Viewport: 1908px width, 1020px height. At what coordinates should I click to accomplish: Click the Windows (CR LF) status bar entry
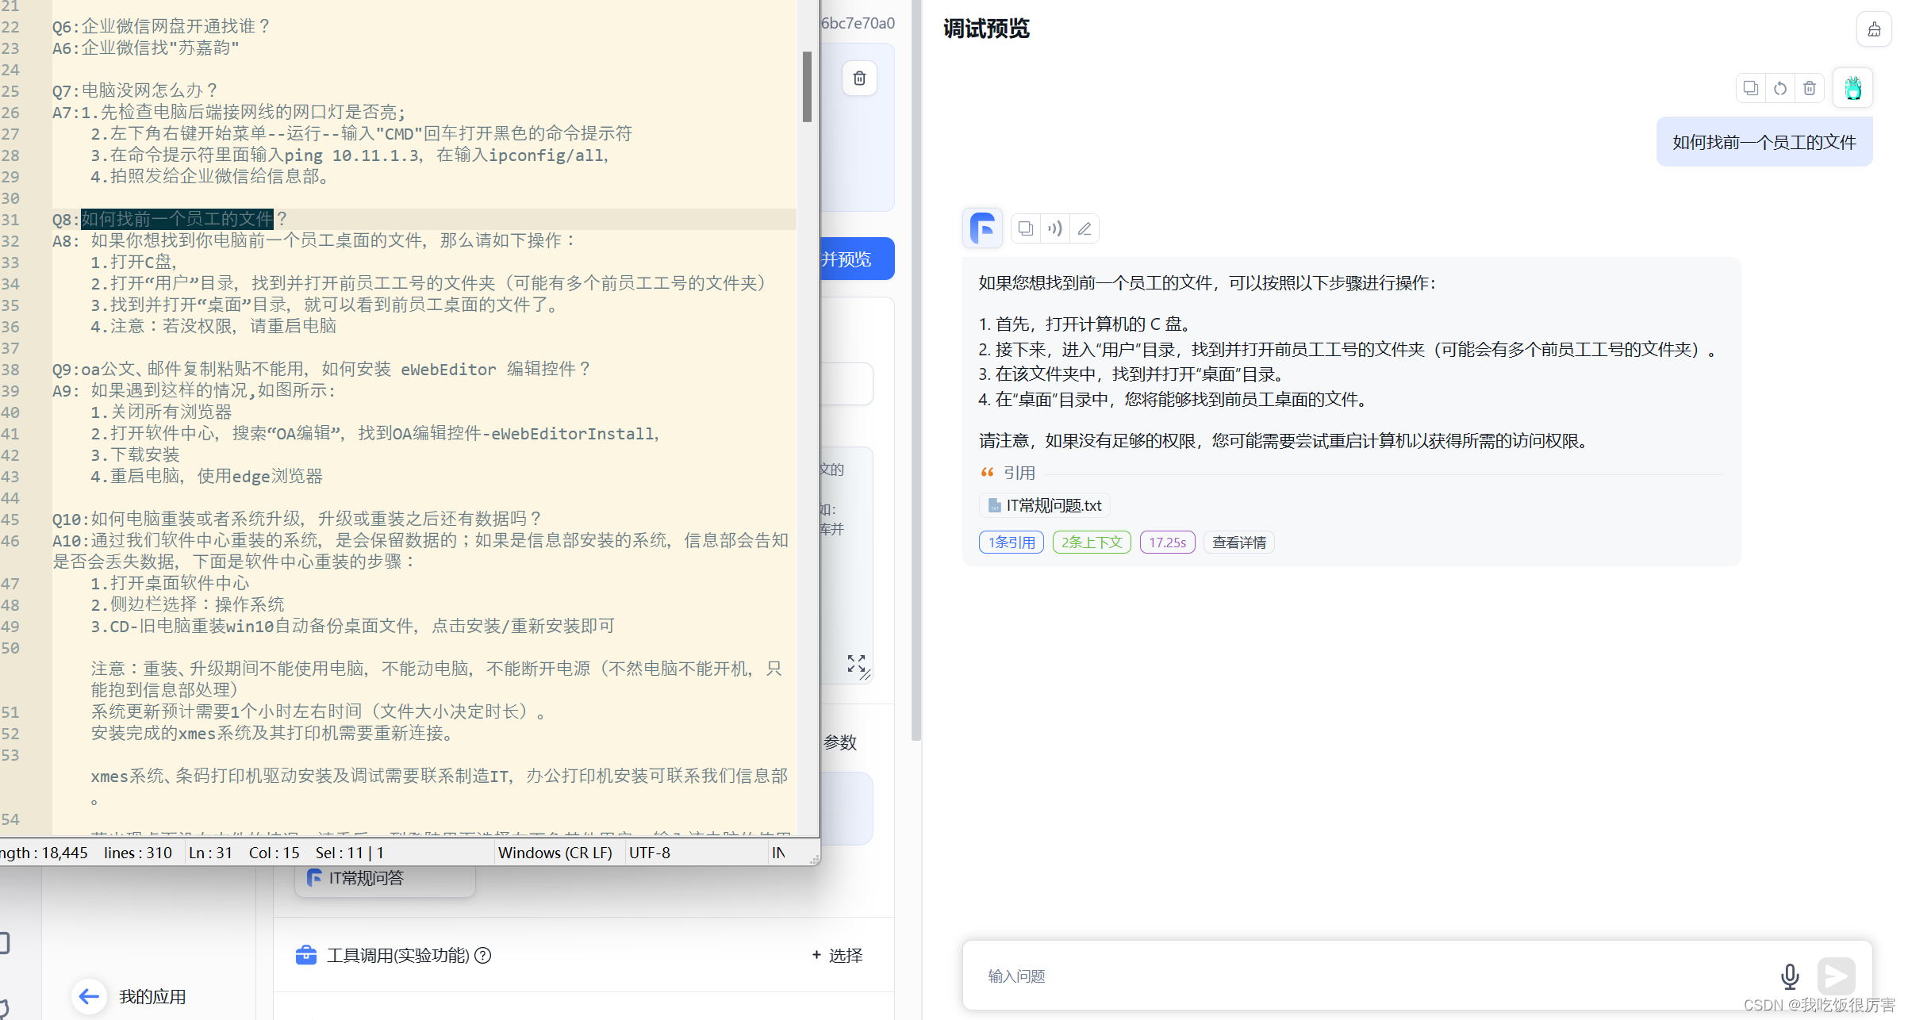pos(555,853)
